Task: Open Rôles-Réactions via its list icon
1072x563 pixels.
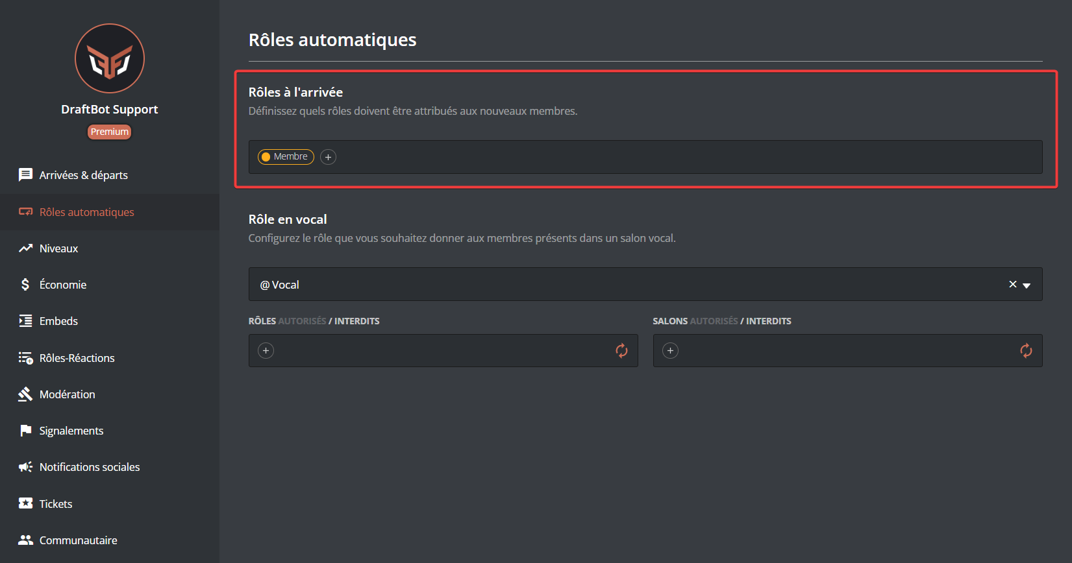Action: [x=25, y=357]
